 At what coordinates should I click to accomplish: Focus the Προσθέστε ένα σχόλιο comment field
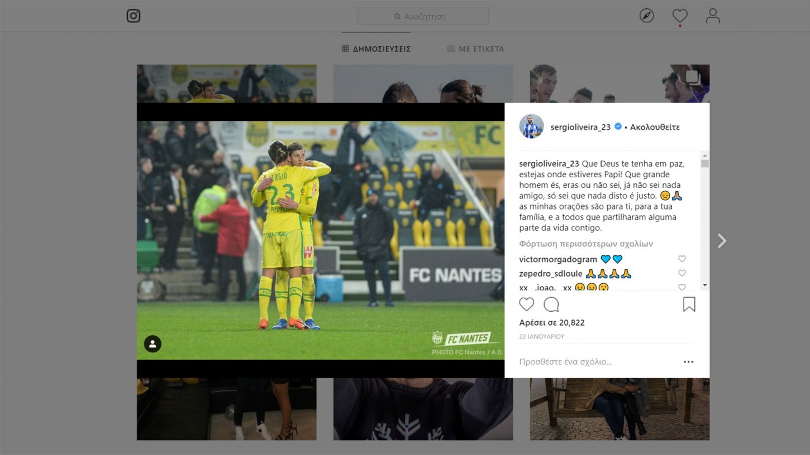click(598, 362)
